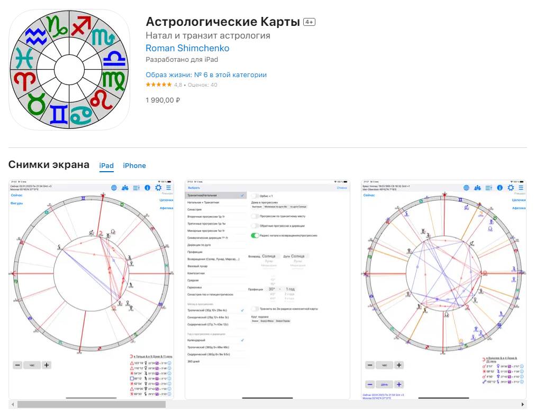Select 'Композитная' row in list
The image size is (535, 420).
click(x=215, y=273)
